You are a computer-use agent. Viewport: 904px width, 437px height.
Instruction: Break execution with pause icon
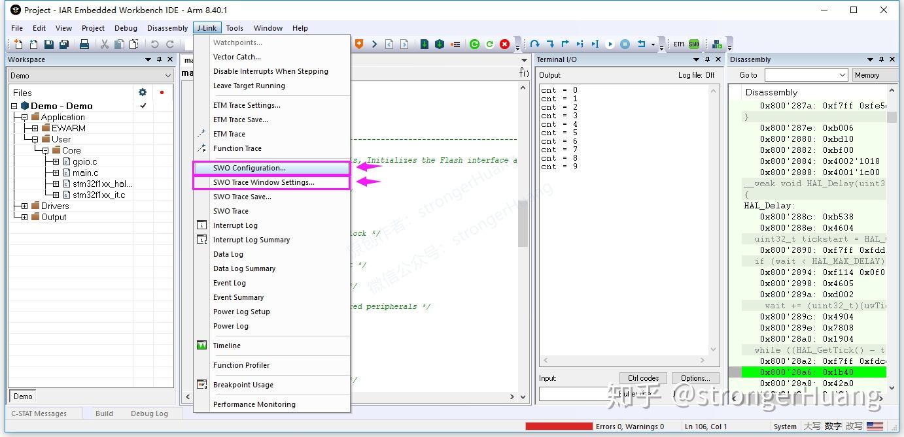pos(625,44)
